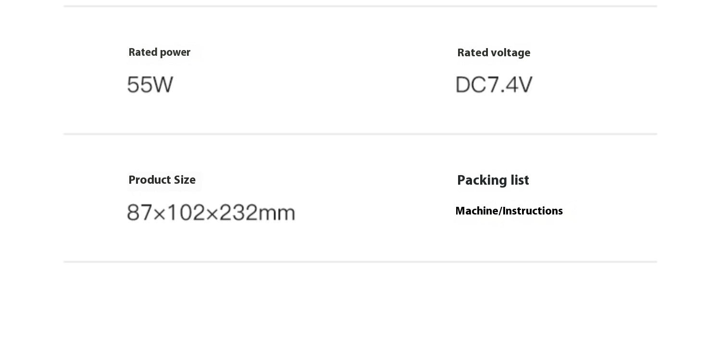Click the "Packing list" heading

pos(493,180)
